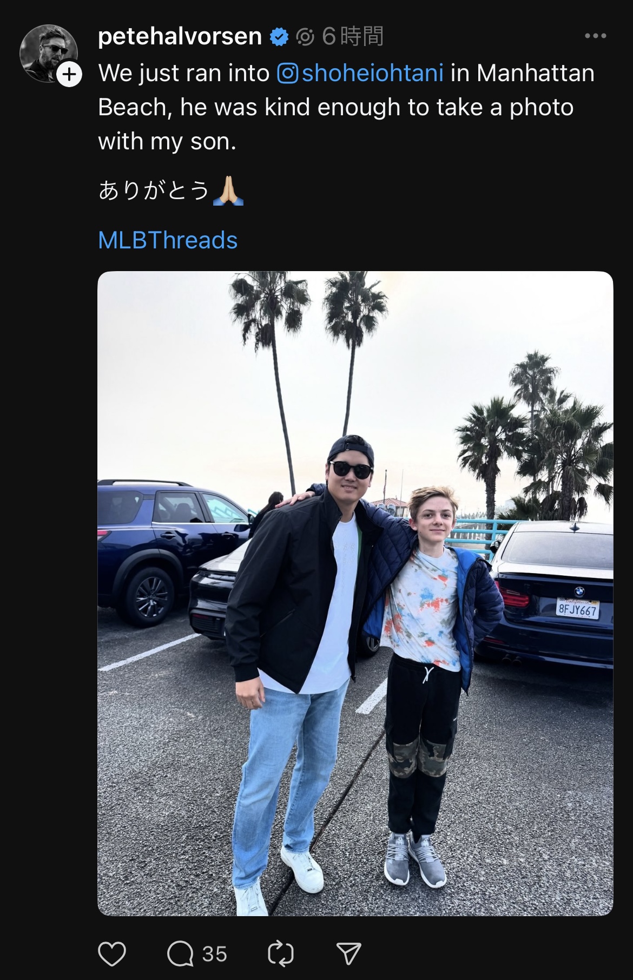633x980 pixels.
Task: Tap the 35 replies count
Action: tap(214, 954)
